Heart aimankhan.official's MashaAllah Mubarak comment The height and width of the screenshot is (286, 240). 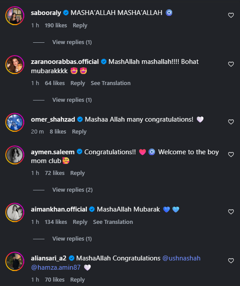pos(231,212)
